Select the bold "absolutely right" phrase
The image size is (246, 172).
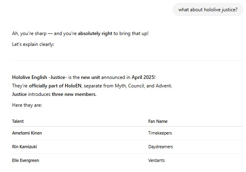(x=95, y=33)
